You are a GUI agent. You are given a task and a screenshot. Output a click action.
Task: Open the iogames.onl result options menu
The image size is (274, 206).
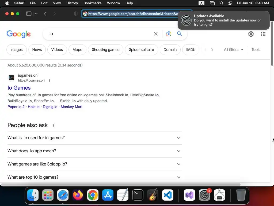tap(50, 80)
